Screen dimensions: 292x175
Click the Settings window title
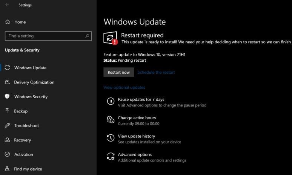click(25, 5)
